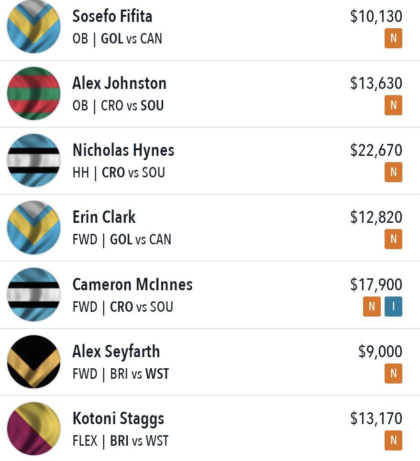
Task: Click the orange N badge next to Cameron McInnes
Action: 372,307
